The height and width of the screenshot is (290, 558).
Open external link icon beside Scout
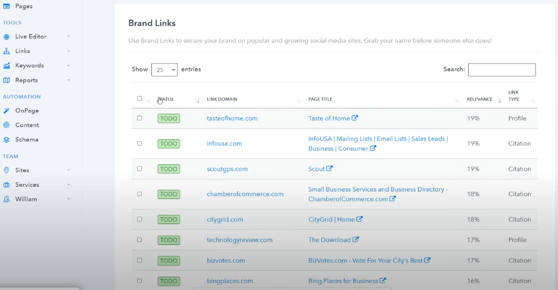click(330, 168)
